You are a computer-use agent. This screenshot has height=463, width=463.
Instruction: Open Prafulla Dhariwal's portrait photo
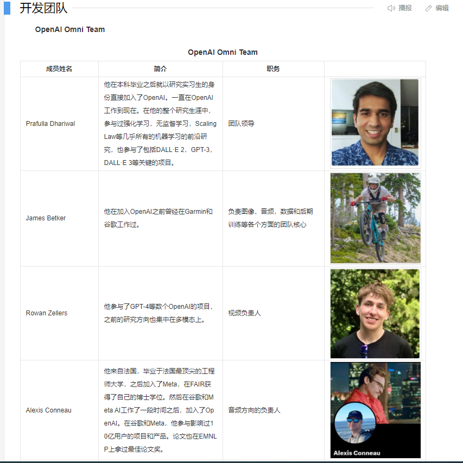(375, 122)
